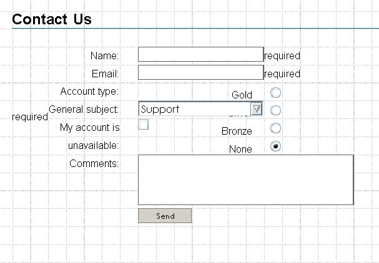Click the Contact Us heading
This screenshot has width=379, height=263.
(x=52, y=19)
